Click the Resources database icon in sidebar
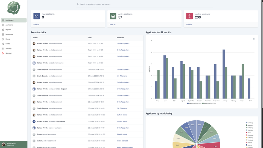Viewport: 263px width, 148px height. pyautogui.click(x=3, y=34)
